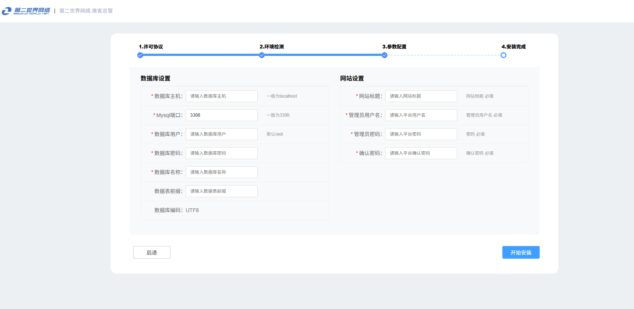This screenshot has height=309, width=634.
Task: Click the 2.环境检测 step label
Action: (x=272, y=47)
